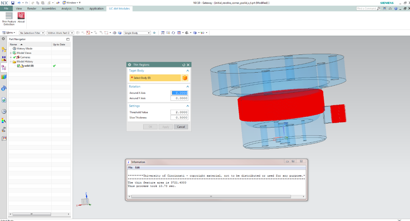Click the Find a Command search magnifier
Screen dimensions: 410x221
point(378,8)
